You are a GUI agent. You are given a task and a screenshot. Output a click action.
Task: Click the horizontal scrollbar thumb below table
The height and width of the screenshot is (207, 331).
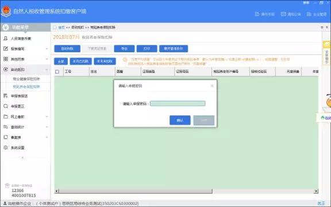tap(136, 191)
